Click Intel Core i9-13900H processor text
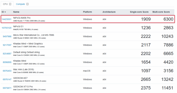 coord(29,90)
